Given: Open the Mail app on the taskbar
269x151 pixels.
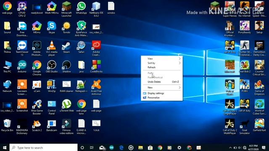Looking at the screenshot, I should (102, 148).
